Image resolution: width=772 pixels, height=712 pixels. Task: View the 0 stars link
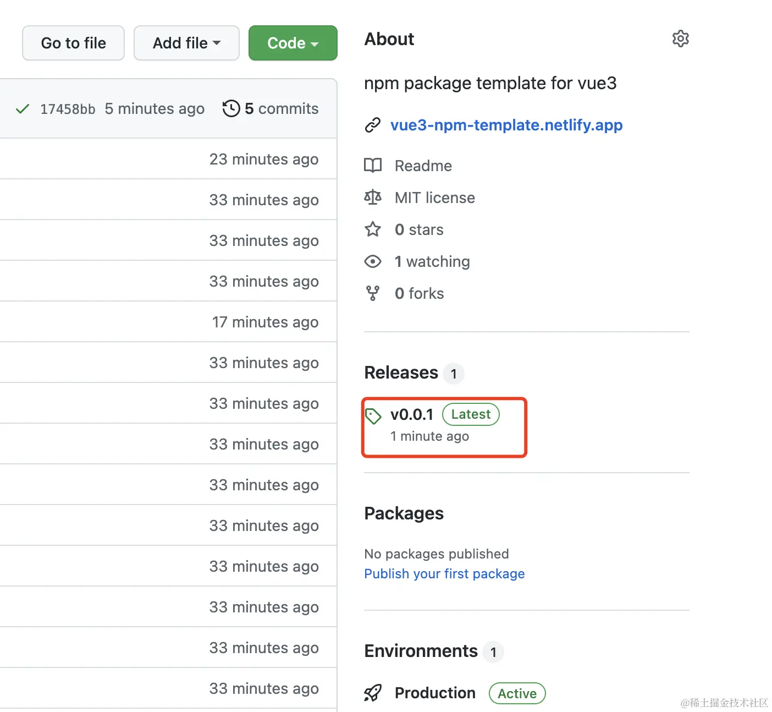pos(419,229)
